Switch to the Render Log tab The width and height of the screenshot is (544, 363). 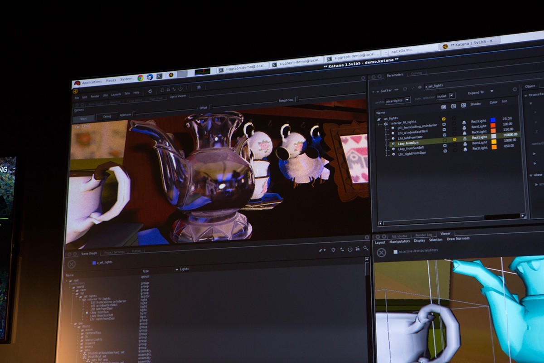pyautogui.click(x=424, y=235)
